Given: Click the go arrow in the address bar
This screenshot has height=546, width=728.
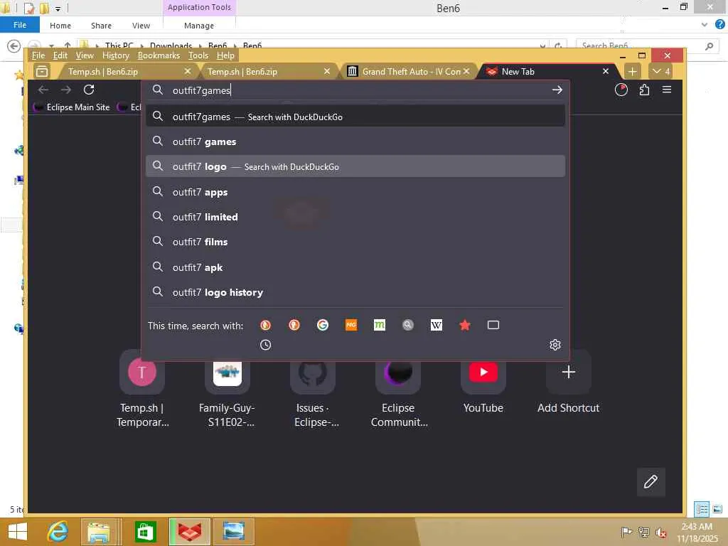Looking at the screenshot, I should 557,90.
